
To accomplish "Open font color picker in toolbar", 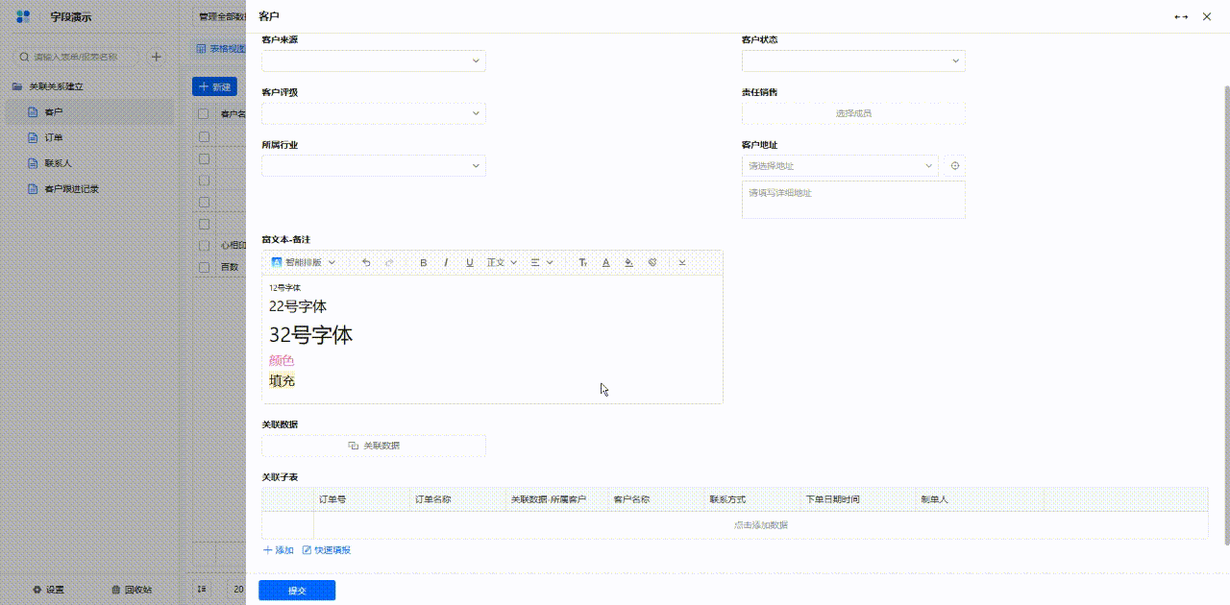I will [x=605, y=262].
